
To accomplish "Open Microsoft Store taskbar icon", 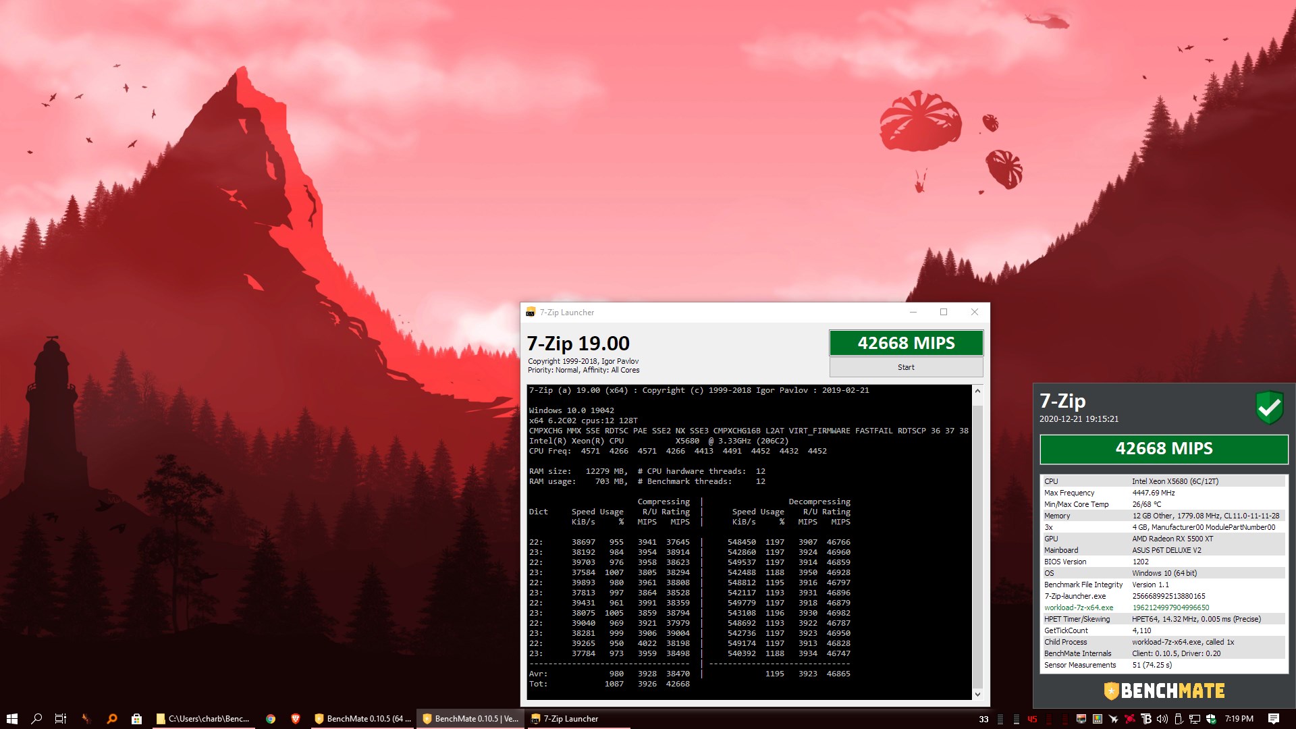I will coord(136,719).
